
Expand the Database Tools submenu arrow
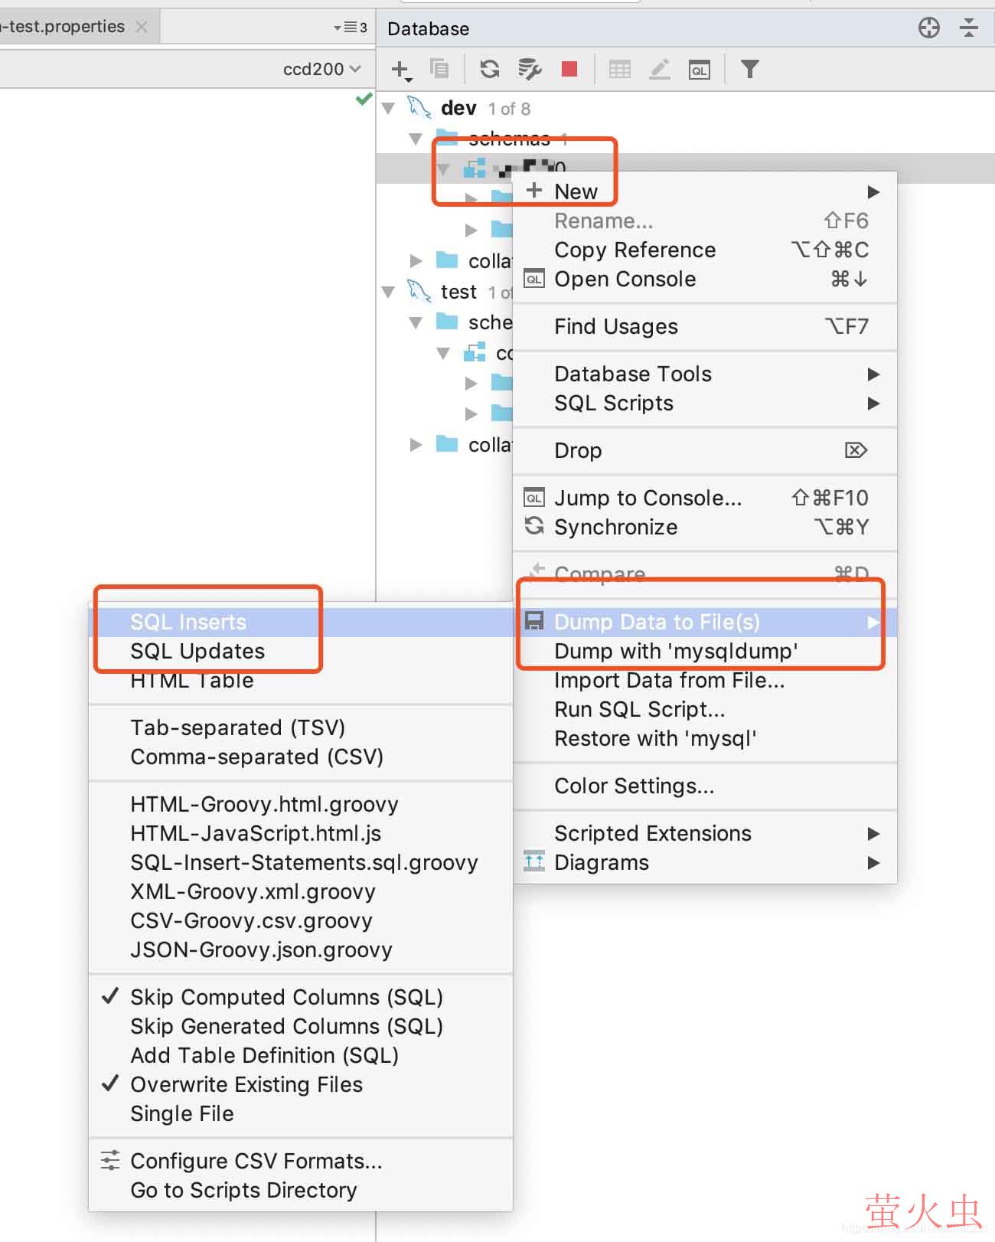(873, 374)
